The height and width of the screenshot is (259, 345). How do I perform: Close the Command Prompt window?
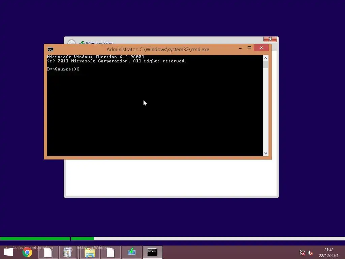click(261, 48)
